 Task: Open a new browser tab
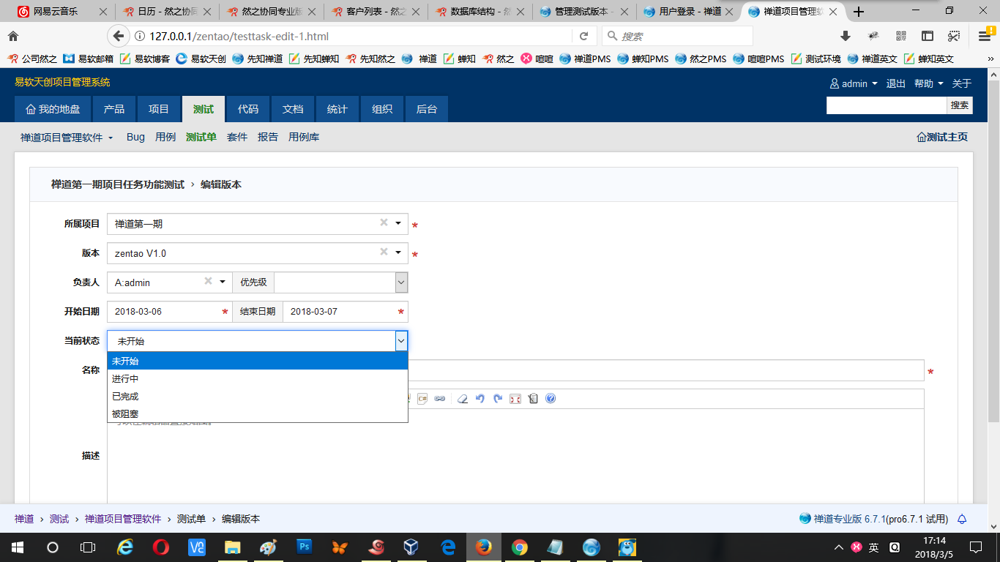859,12
